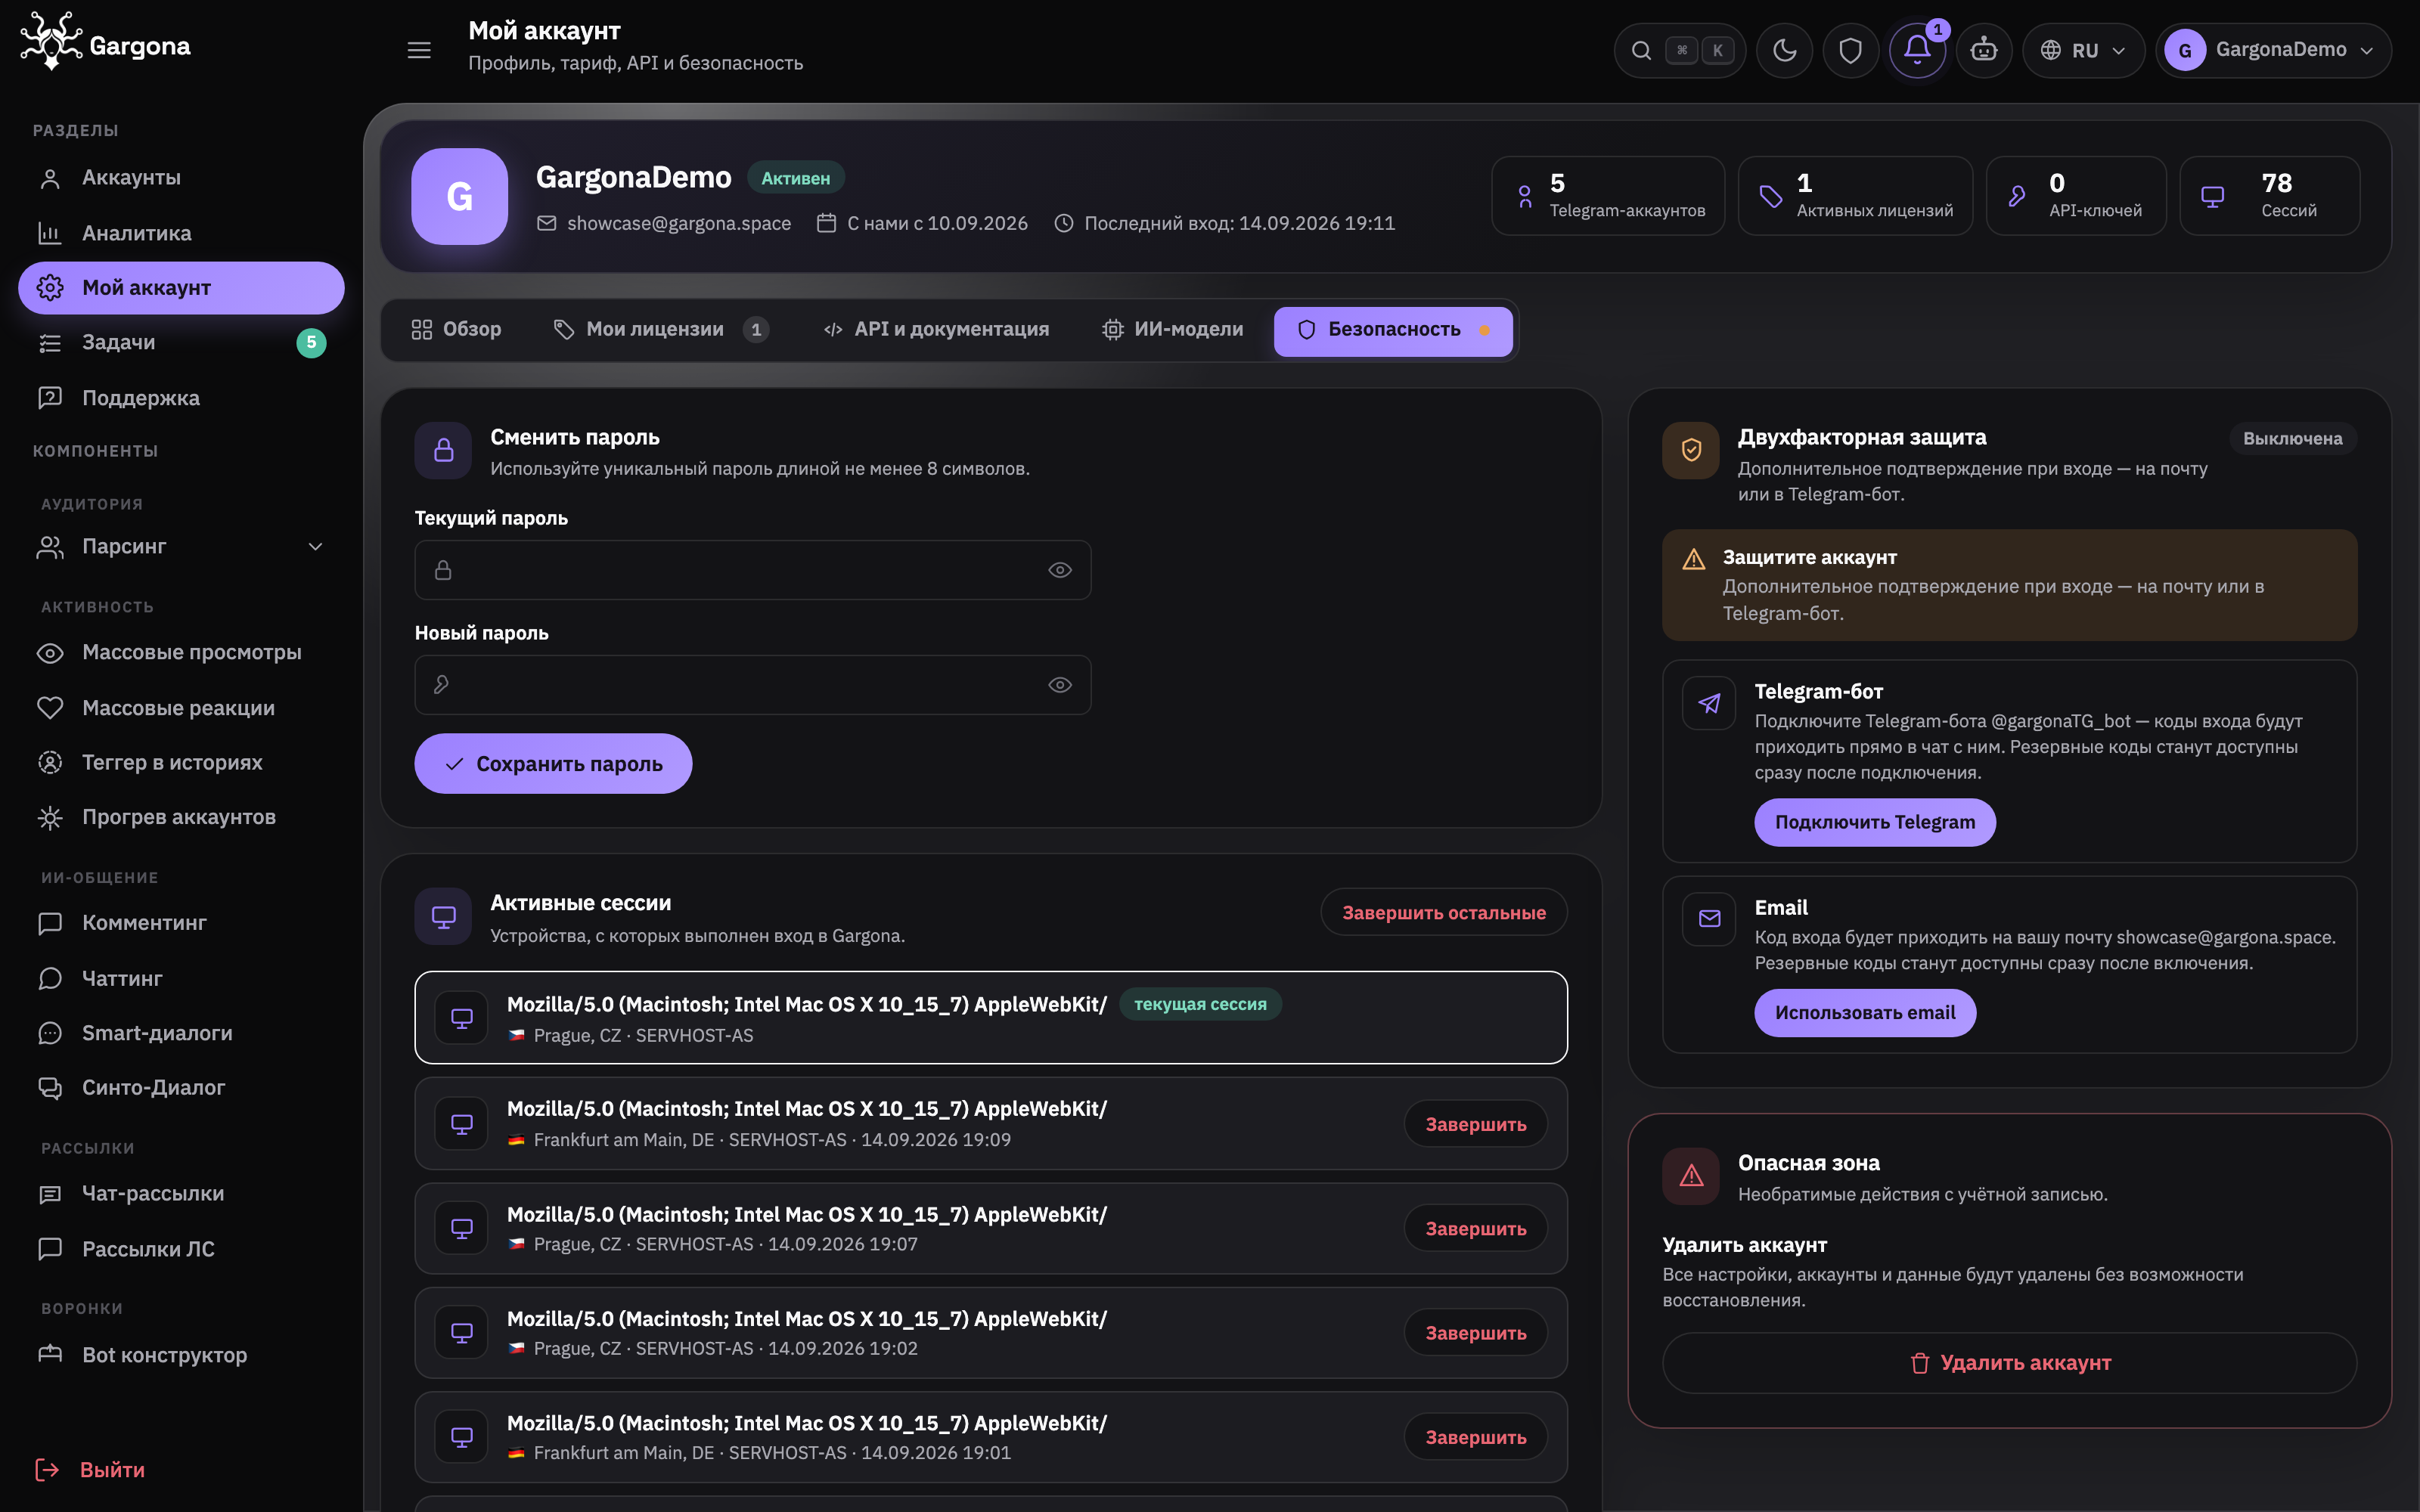Open Аккаунты in the sidebar
2420x1512 pixels.
point(181,178)
